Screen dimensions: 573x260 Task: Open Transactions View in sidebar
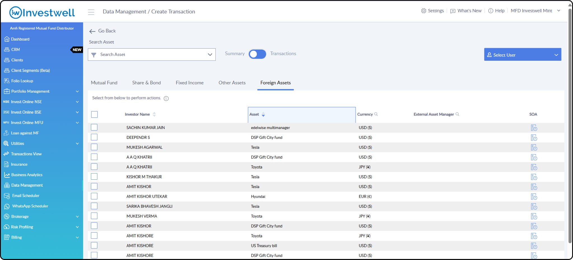26,154
